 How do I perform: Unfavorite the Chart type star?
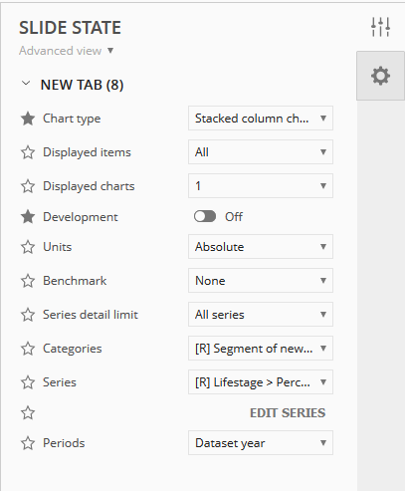[28, 119]
